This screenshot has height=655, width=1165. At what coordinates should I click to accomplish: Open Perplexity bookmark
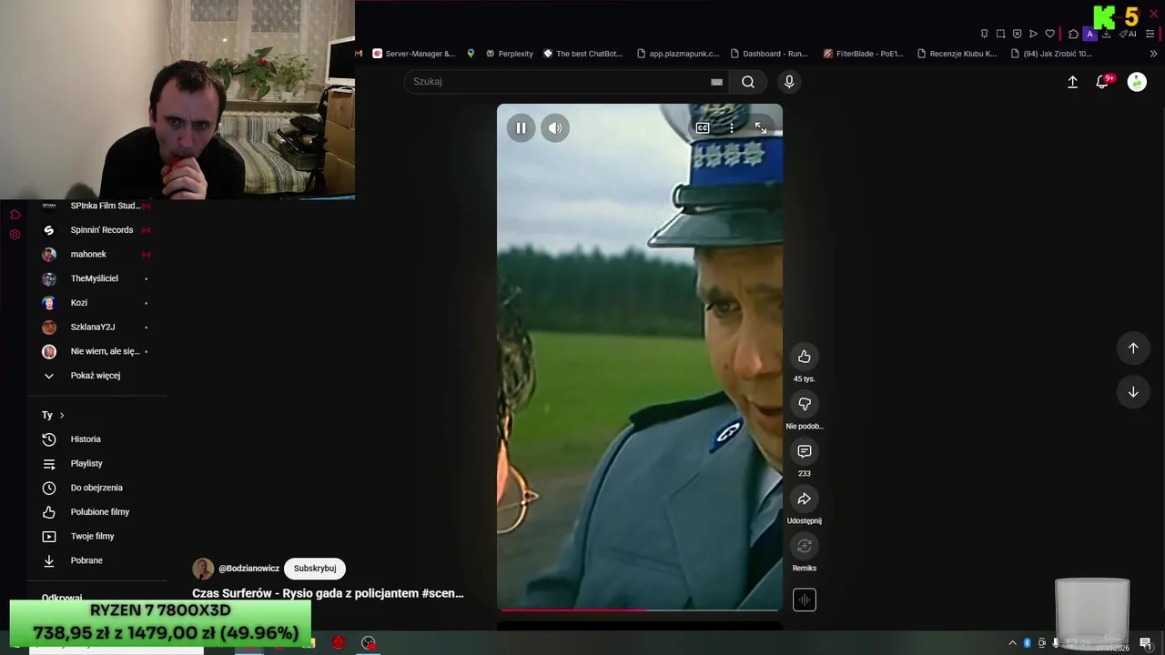510,54
